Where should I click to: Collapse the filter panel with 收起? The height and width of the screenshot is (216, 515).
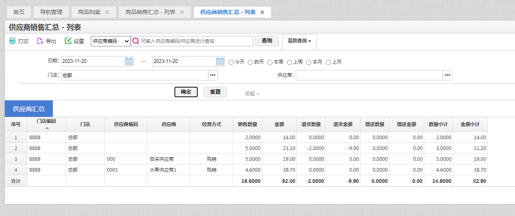pyautogui.click(x=252, y=93)
